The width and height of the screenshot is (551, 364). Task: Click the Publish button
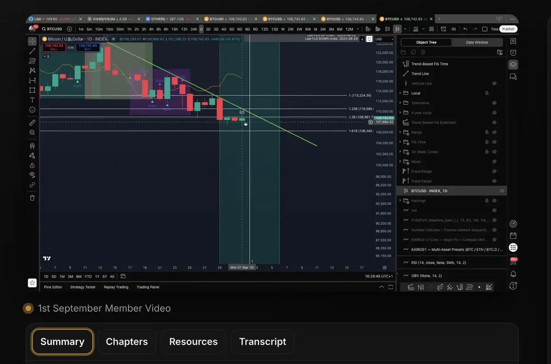508,29
